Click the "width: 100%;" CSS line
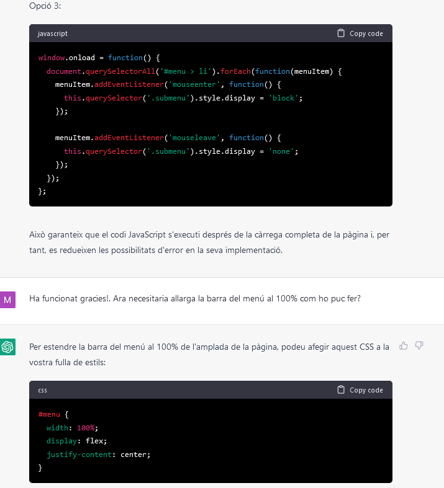Screen dimensions: 444x488 [x=72, y=428]
